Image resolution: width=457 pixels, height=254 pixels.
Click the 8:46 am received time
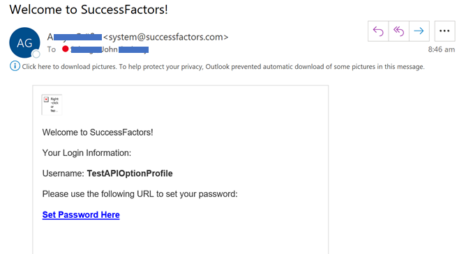(x=441, y=49)
